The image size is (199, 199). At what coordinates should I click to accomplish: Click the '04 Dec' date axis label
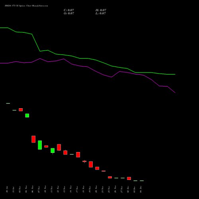pyautogui.click(x=141, y=189)
